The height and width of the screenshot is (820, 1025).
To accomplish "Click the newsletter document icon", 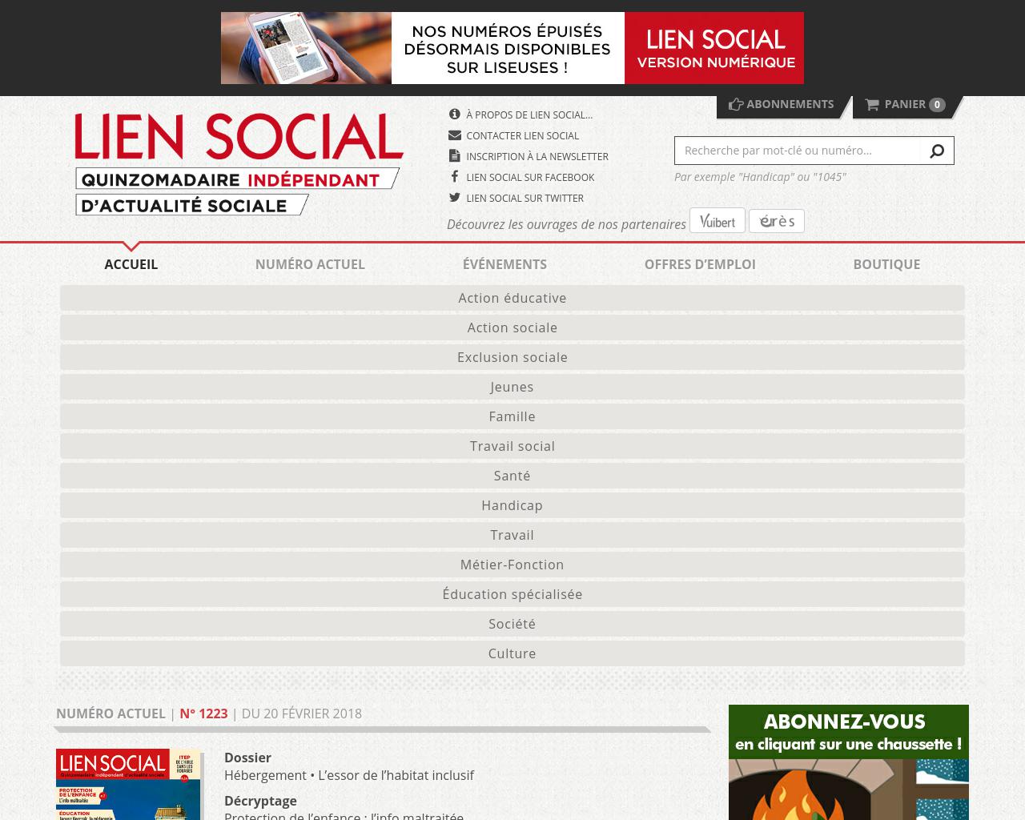I will coord(454,156).
